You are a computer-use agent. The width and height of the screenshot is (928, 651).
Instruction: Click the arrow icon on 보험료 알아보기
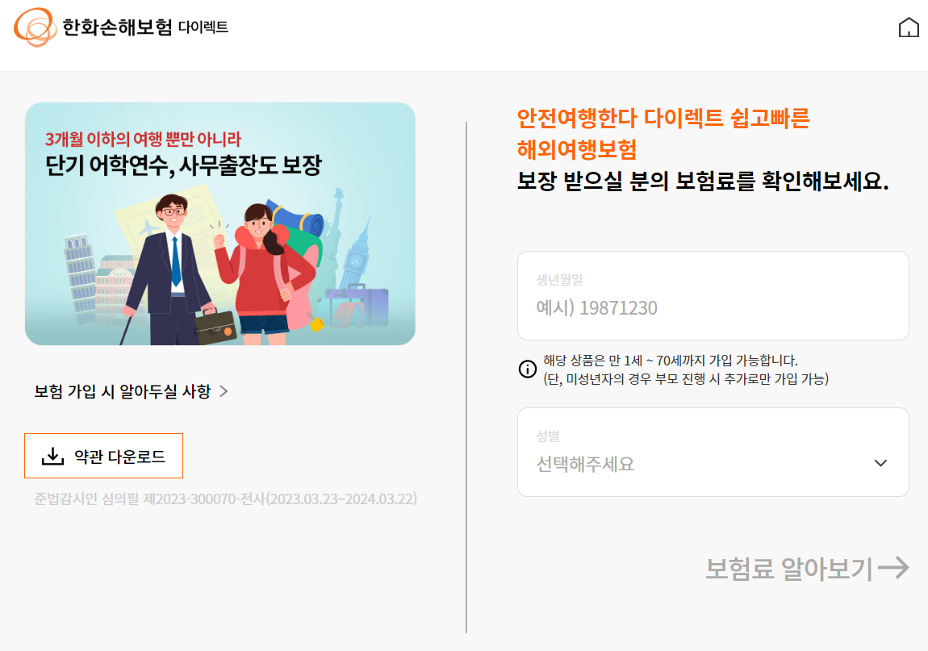(892, 567)
